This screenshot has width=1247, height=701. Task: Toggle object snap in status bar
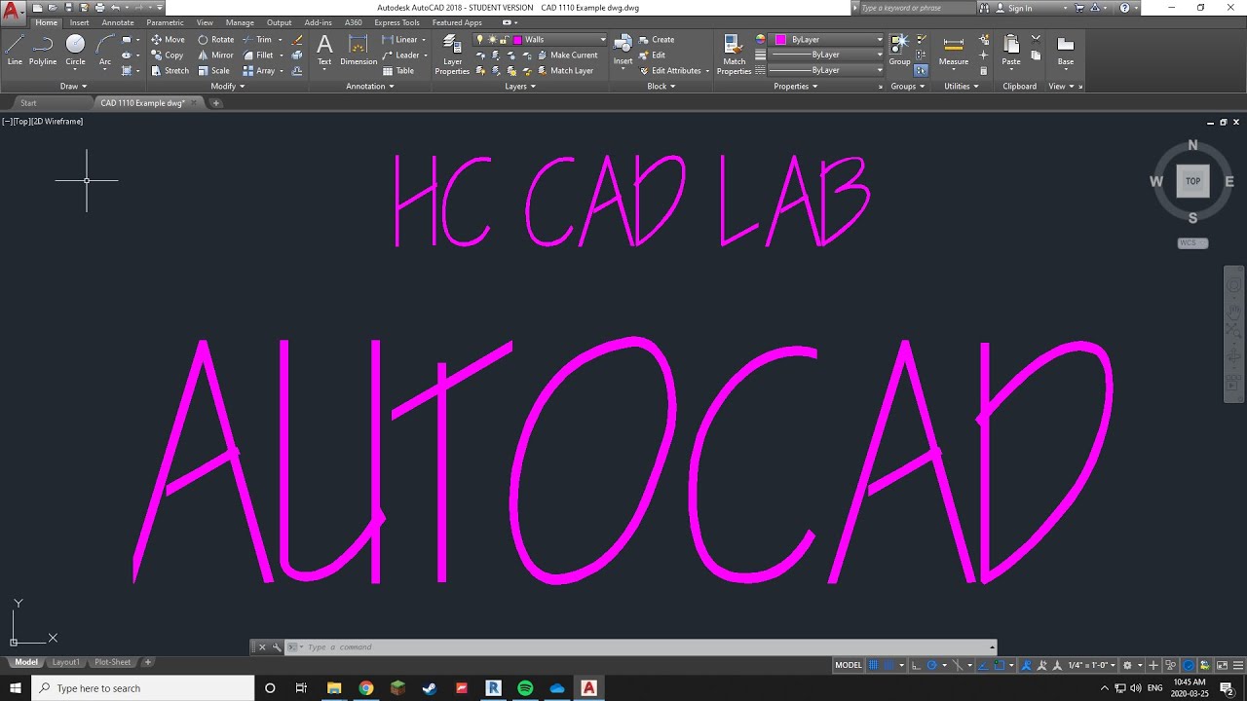(x=1000, y=665)
